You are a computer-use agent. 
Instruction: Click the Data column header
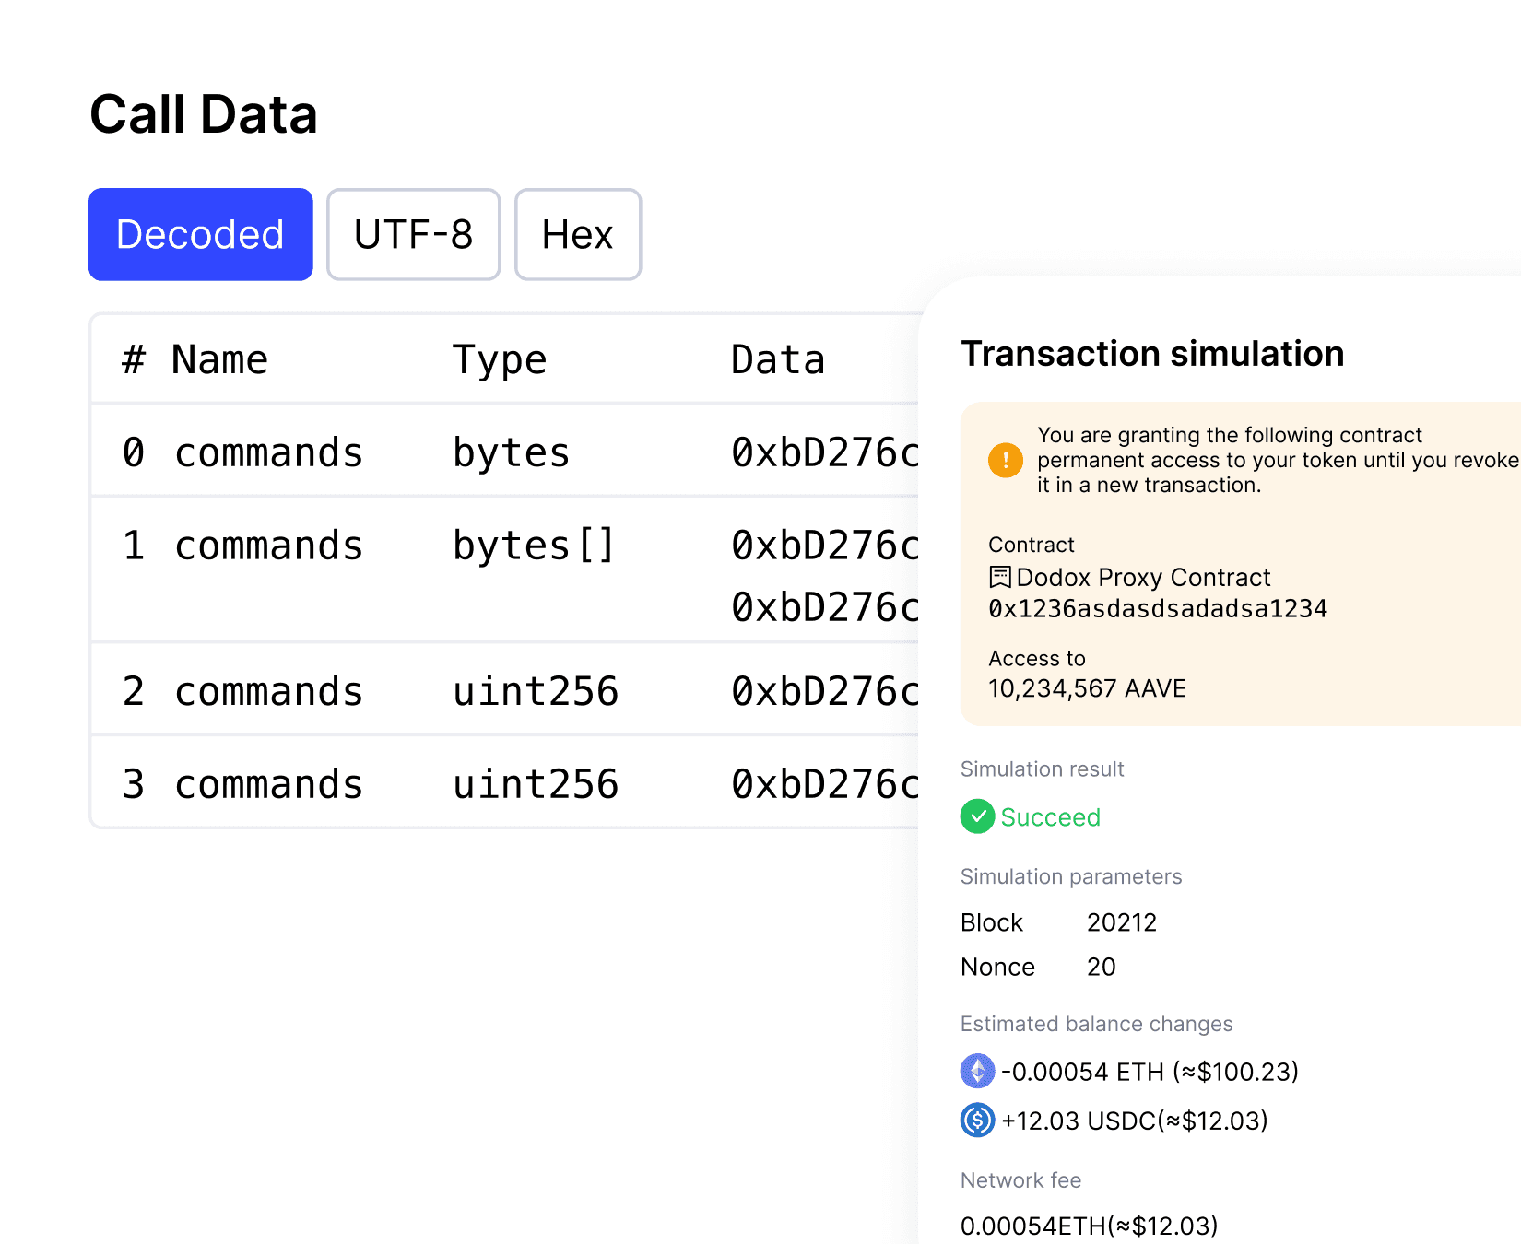(x=778, y=359)
